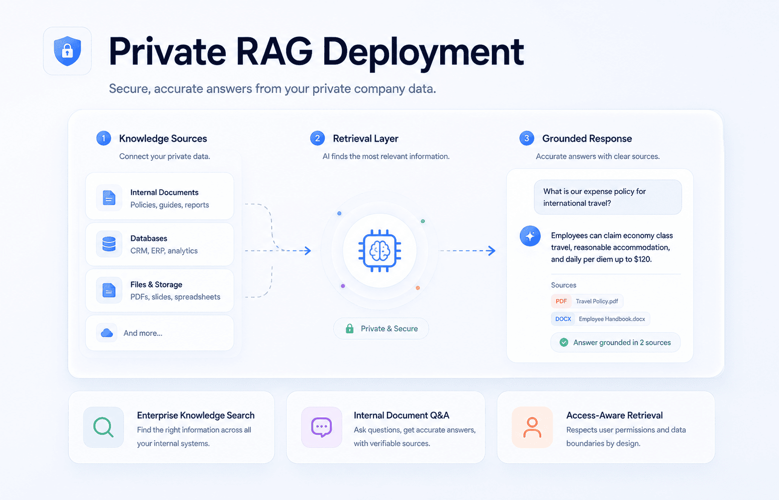Click the Access-Aware Retrieval person icon
The height and width of the screenshot is (500, 779).
coord(532,427)
